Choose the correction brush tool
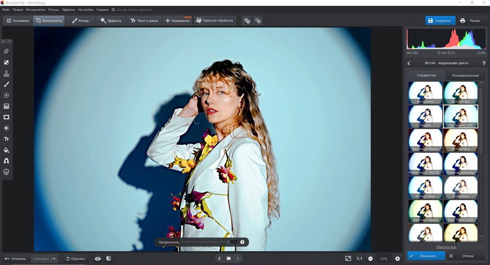Screen dimensions: 490x265 pyautogui.click(x=6, y=84)
